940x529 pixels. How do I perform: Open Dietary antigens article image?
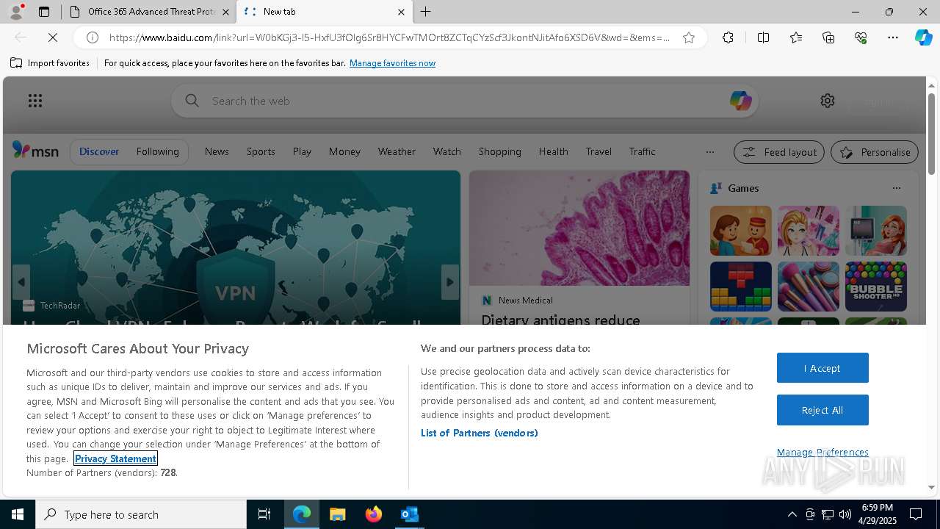[x=579, y=228]
